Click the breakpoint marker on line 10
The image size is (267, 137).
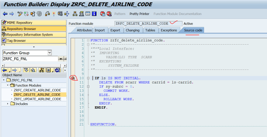[73, 78]
